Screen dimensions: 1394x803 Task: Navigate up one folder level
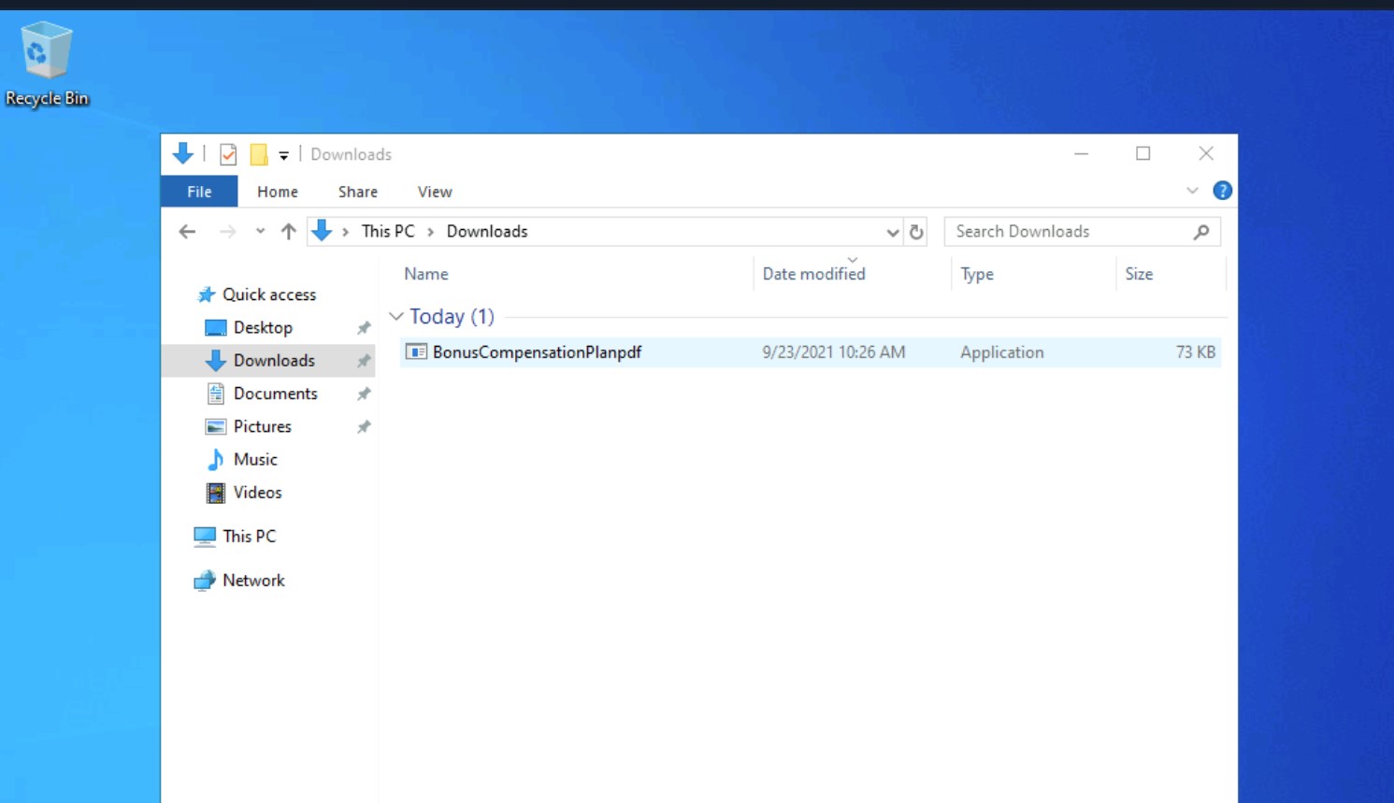click(288, 232)
